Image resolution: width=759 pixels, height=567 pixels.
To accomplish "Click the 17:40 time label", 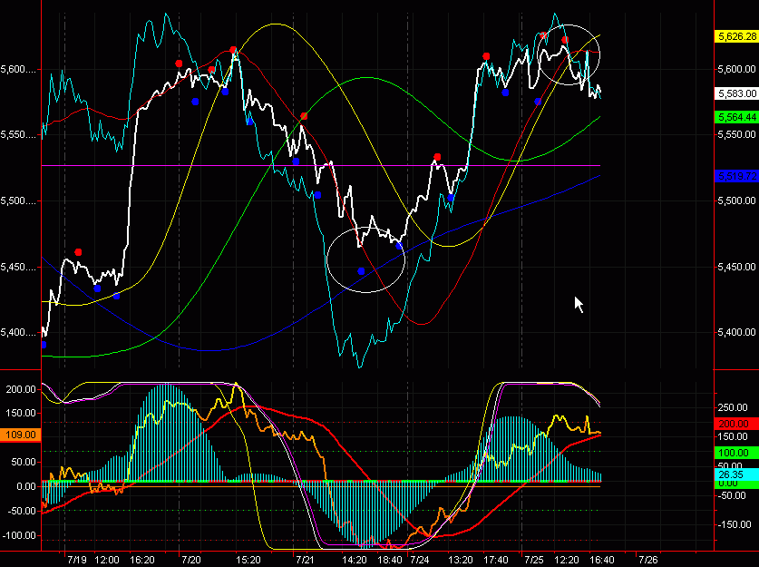I will tap(496, 560).
